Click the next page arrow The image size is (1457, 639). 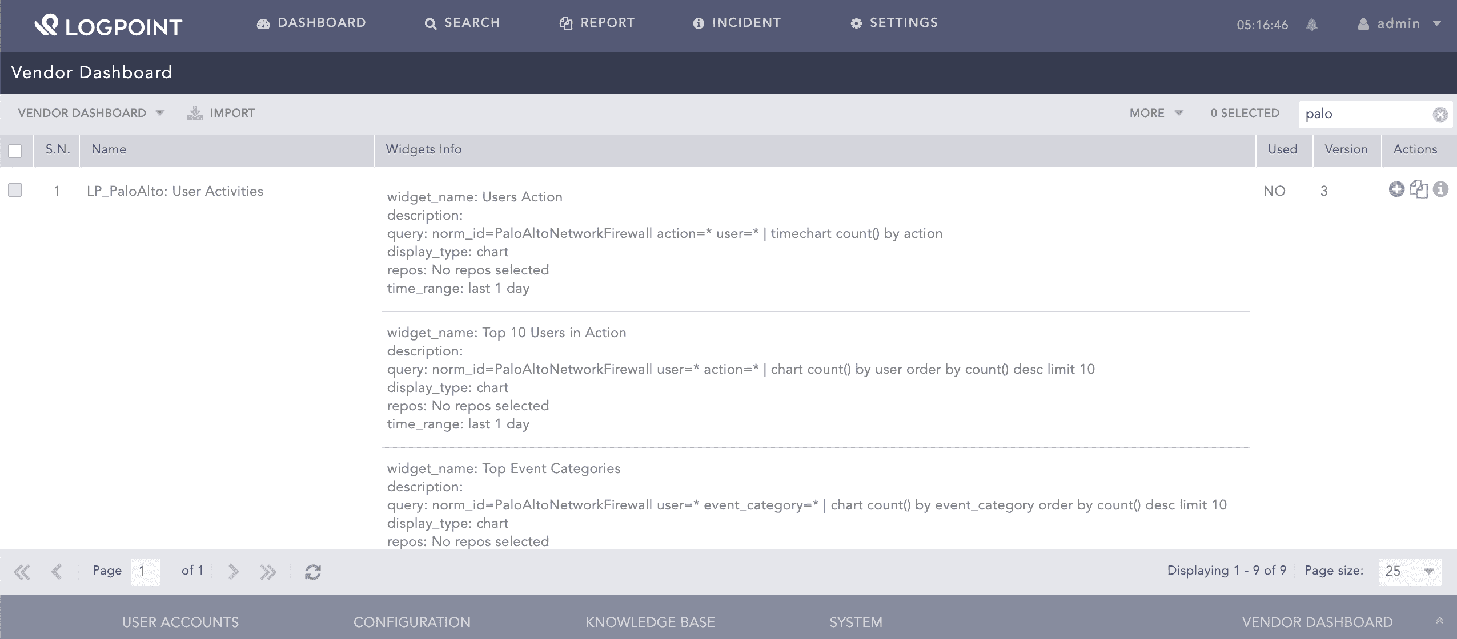pos(233,572)
